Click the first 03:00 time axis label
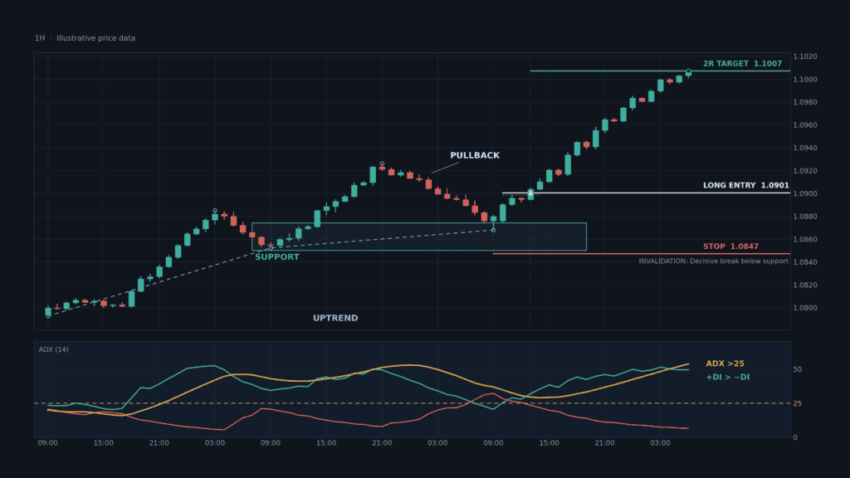The image size is (850, 478). tap(215, 443)
